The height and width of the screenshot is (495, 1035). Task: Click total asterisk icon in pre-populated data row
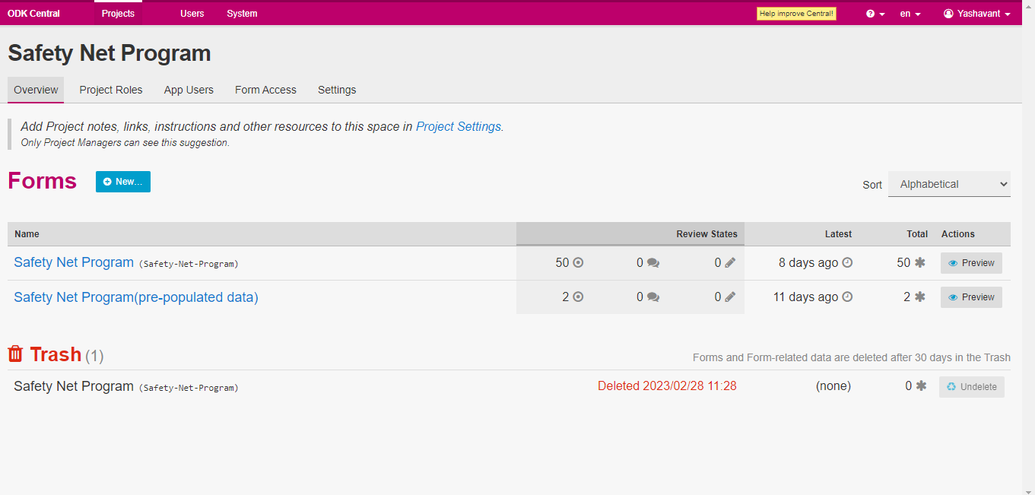(x=919, y=297)
